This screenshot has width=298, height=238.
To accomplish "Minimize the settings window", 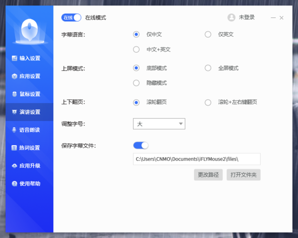I will [273, 18].
